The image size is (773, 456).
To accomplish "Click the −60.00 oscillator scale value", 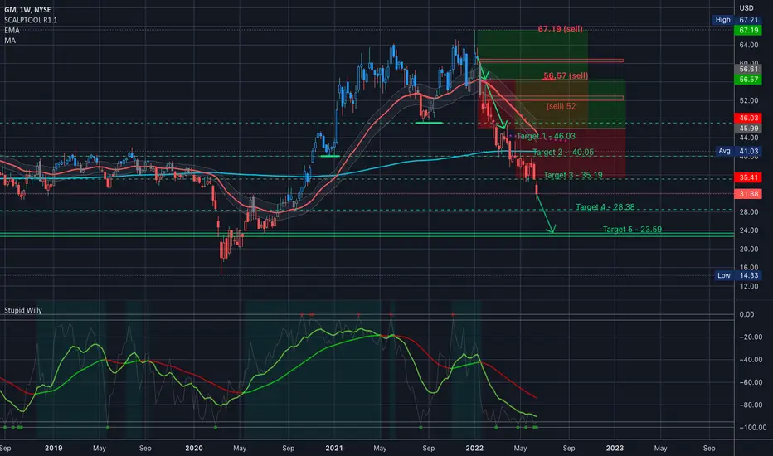I will point(751,382).
